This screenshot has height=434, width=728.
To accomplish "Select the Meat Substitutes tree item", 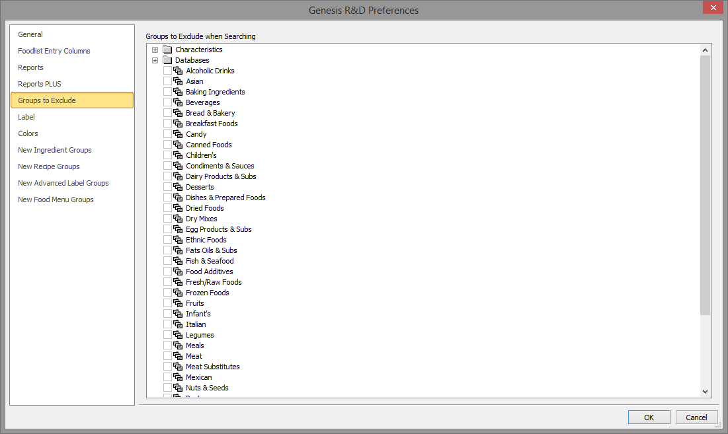I will click(x=212, y=367).
